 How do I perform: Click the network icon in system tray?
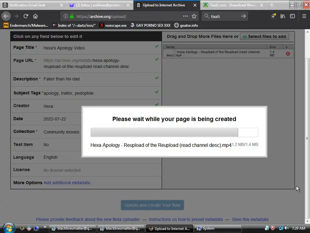[281, 228]
